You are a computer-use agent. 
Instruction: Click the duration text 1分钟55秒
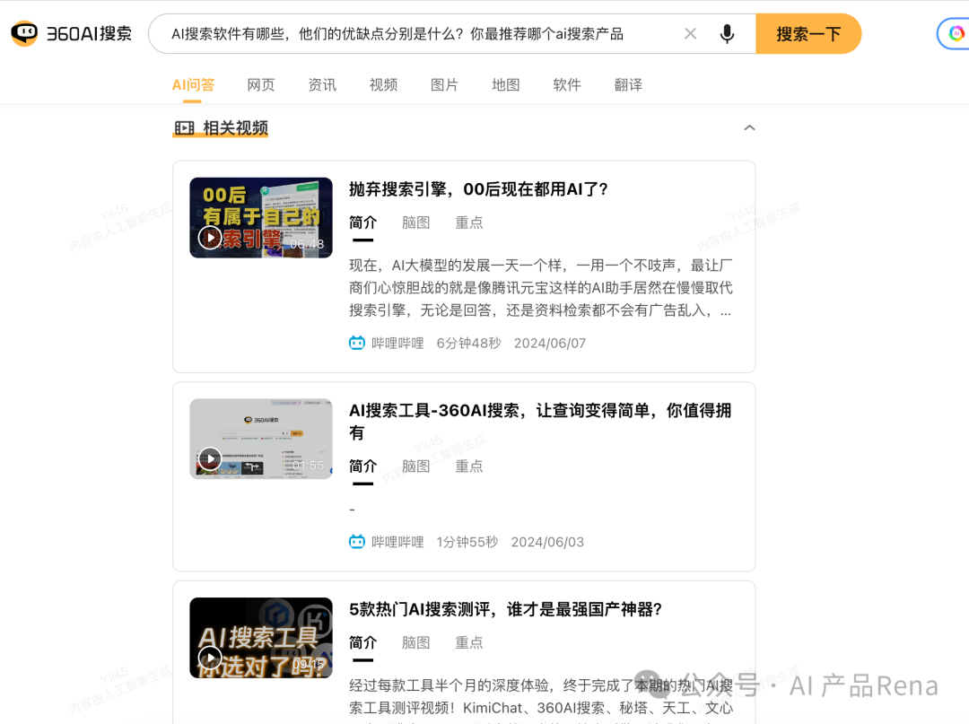467,542
